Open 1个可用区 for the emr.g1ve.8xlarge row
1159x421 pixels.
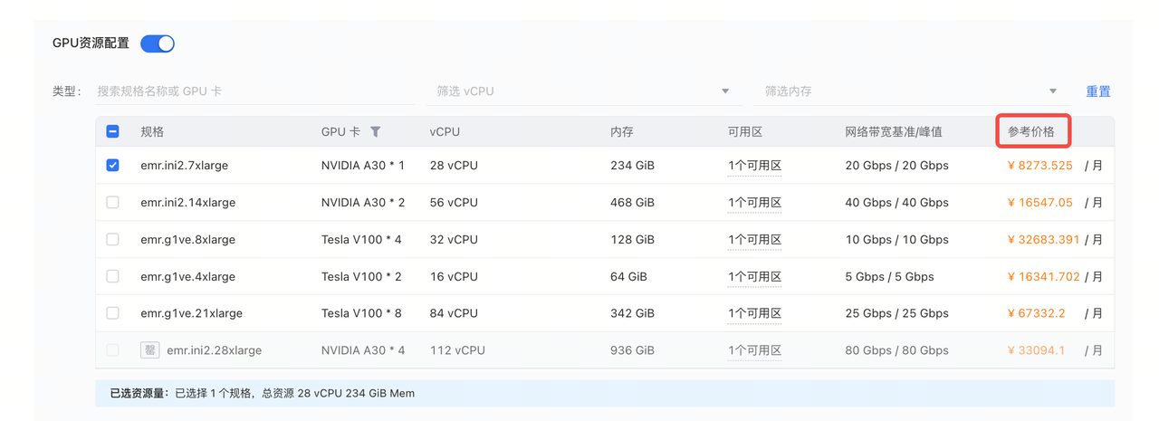tap(754, 240)
